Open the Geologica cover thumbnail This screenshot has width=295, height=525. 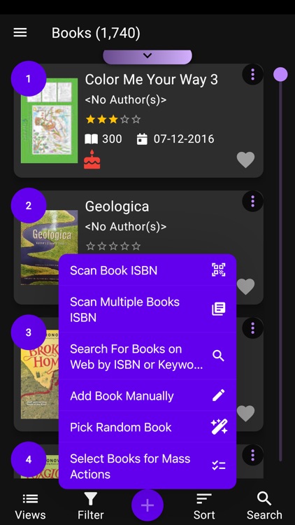coord(49,247)
